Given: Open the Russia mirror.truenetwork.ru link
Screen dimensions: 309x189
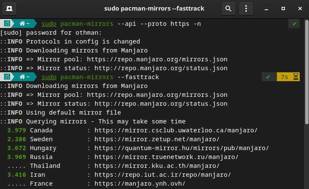Looking at the screenshot, I should coord(166,157).
